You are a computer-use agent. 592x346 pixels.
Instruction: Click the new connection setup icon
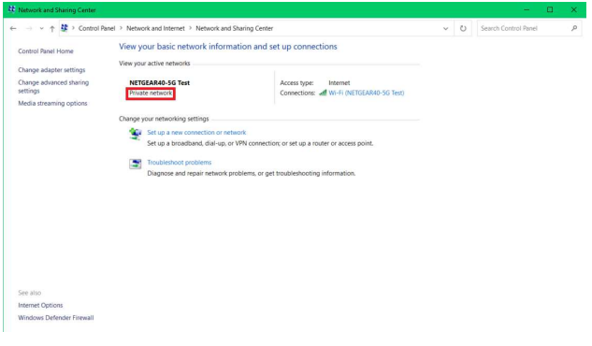[136, 134]
